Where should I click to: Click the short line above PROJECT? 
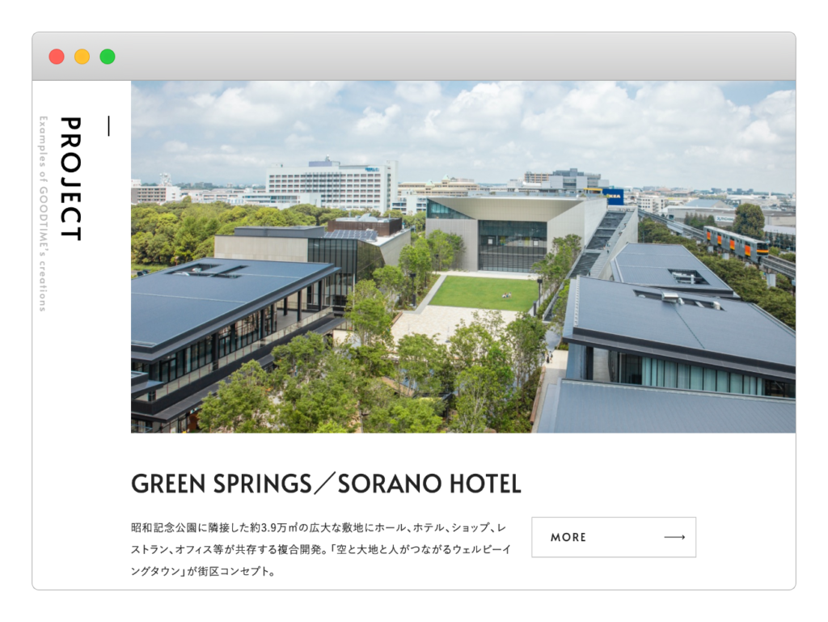109,126
